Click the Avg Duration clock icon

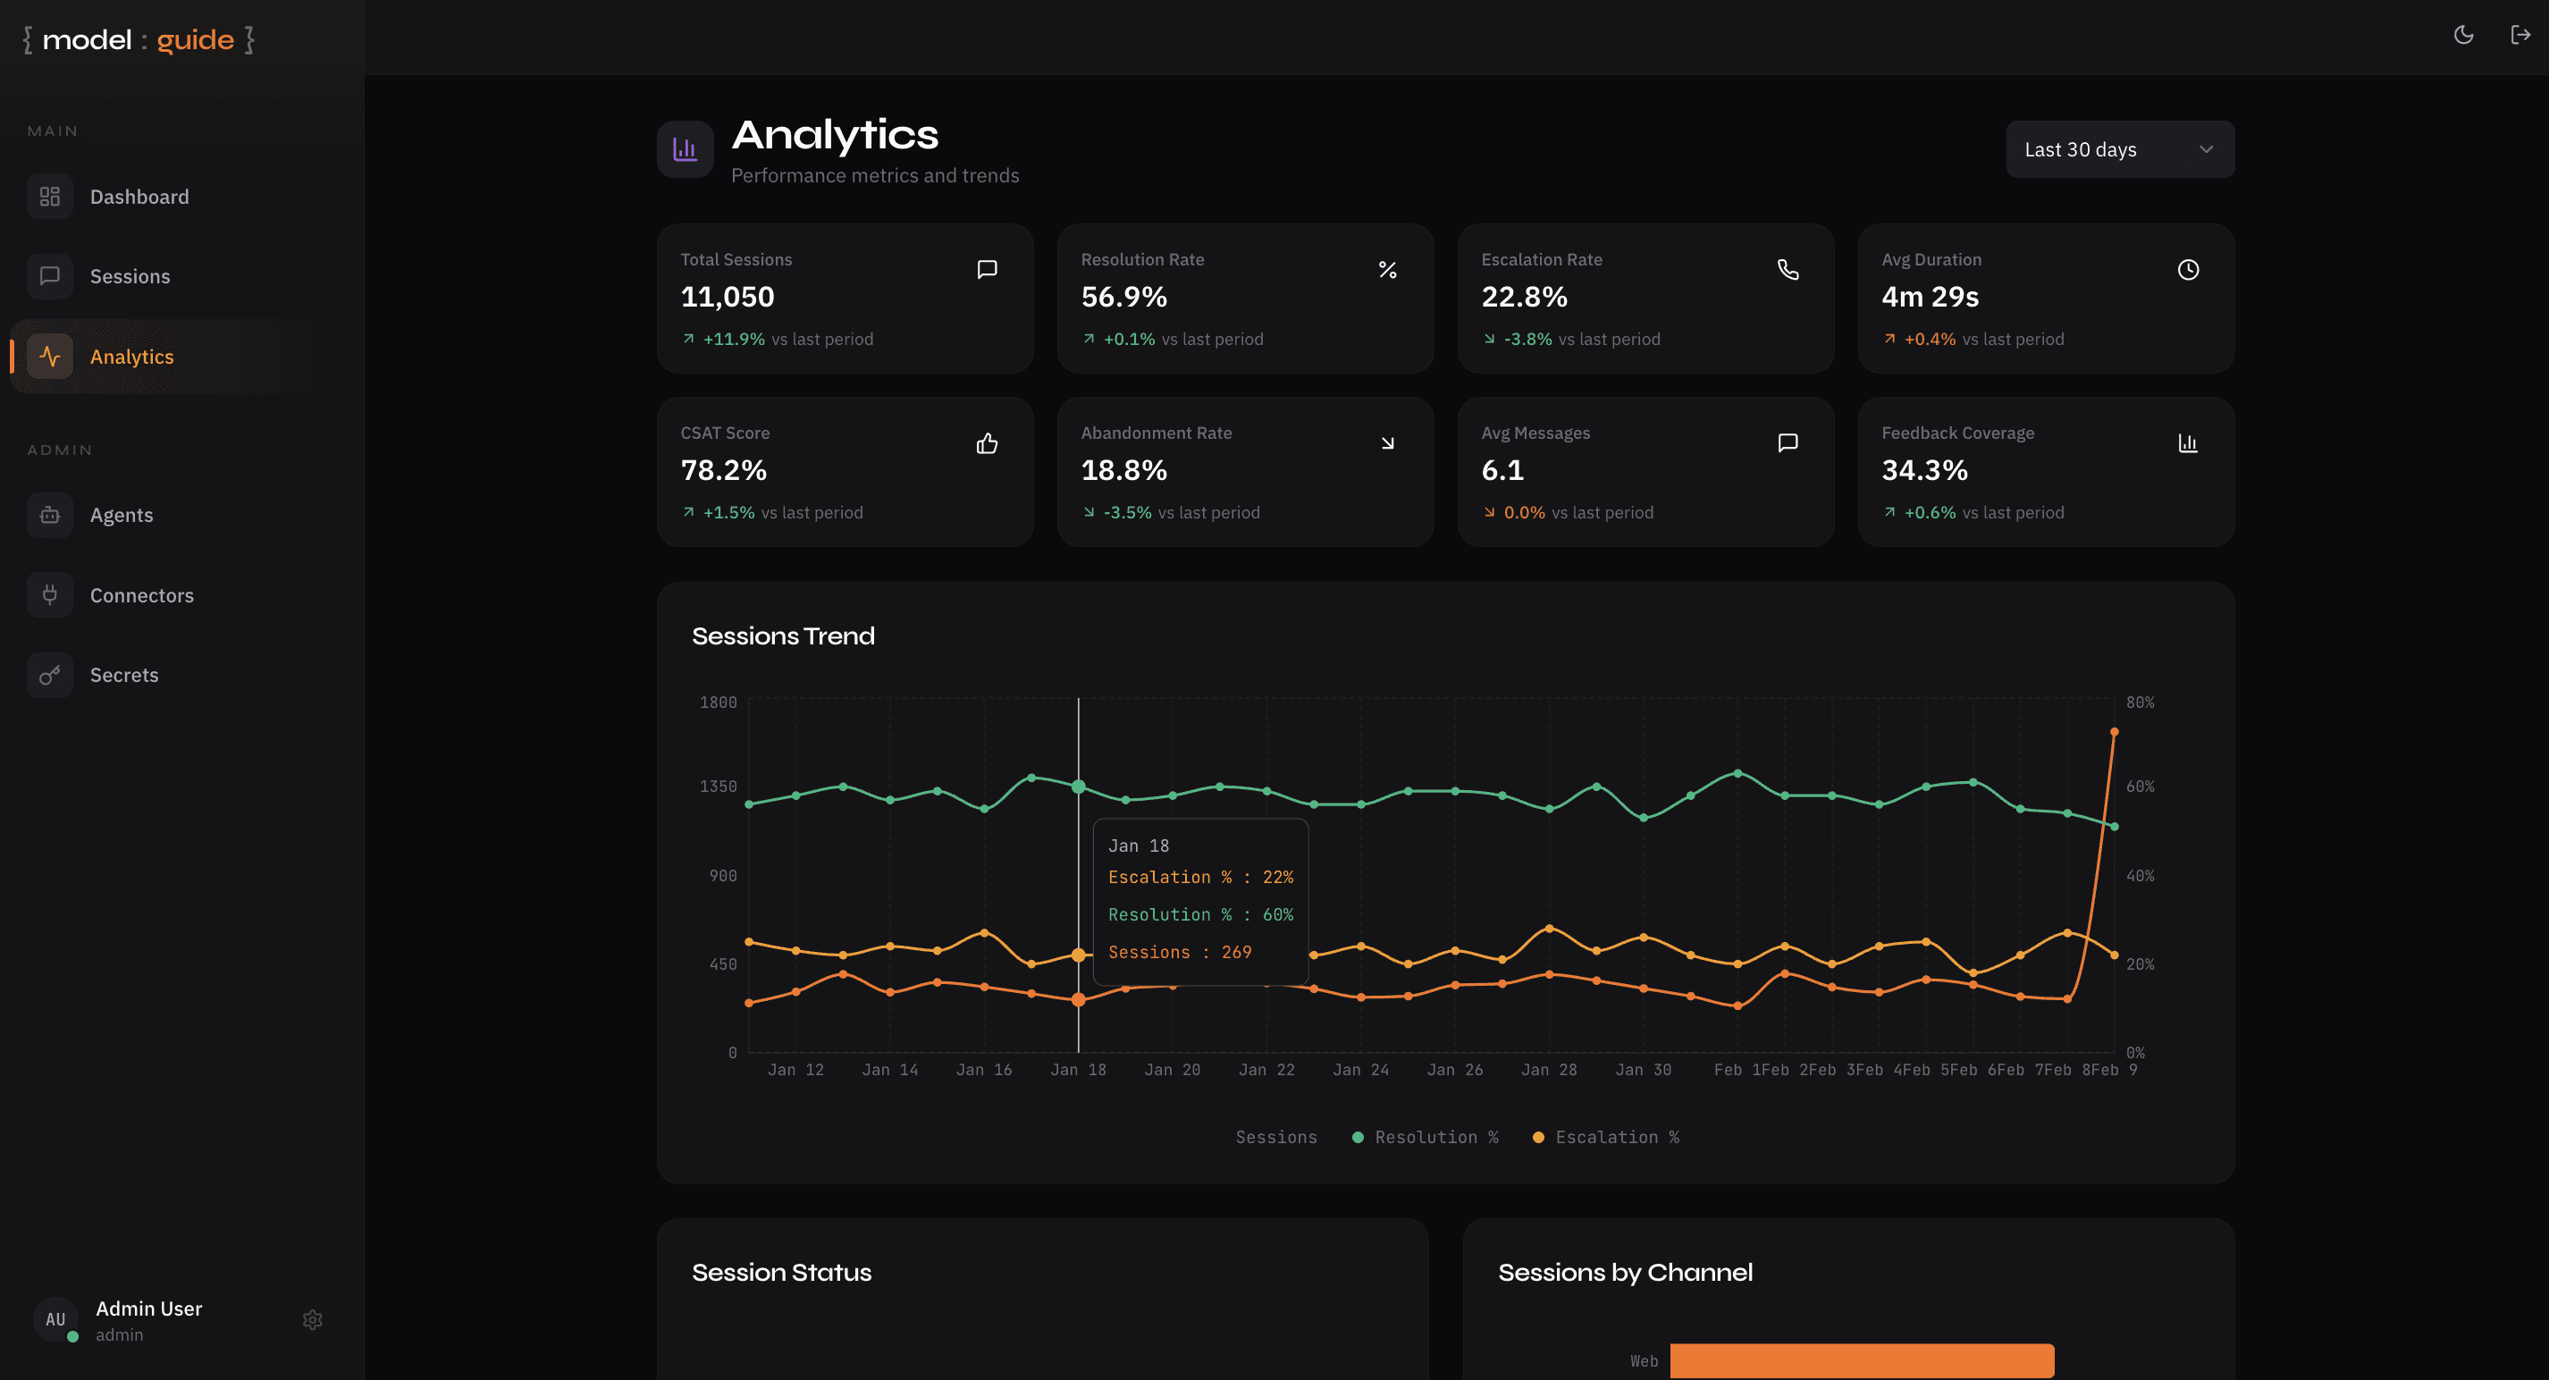(x=2188, y=270)
